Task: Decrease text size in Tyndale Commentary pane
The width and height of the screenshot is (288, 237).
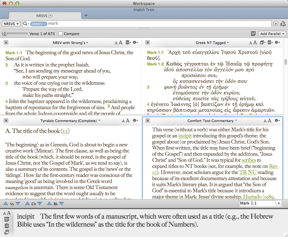Action: click(123, 121)
